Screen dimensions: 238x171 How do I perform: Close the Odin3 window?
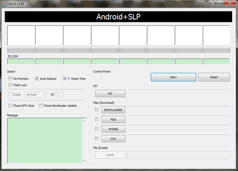(230, 3)
